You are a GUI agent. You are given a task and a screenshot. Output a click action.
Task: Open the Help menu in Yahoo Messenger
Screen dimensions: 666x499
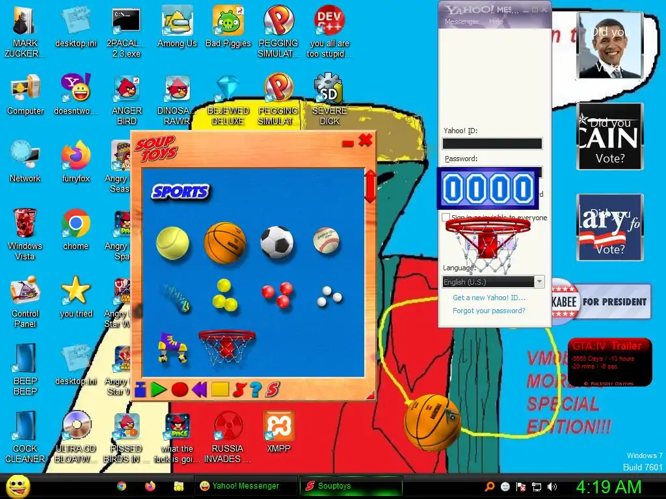[x=495, y=21]
